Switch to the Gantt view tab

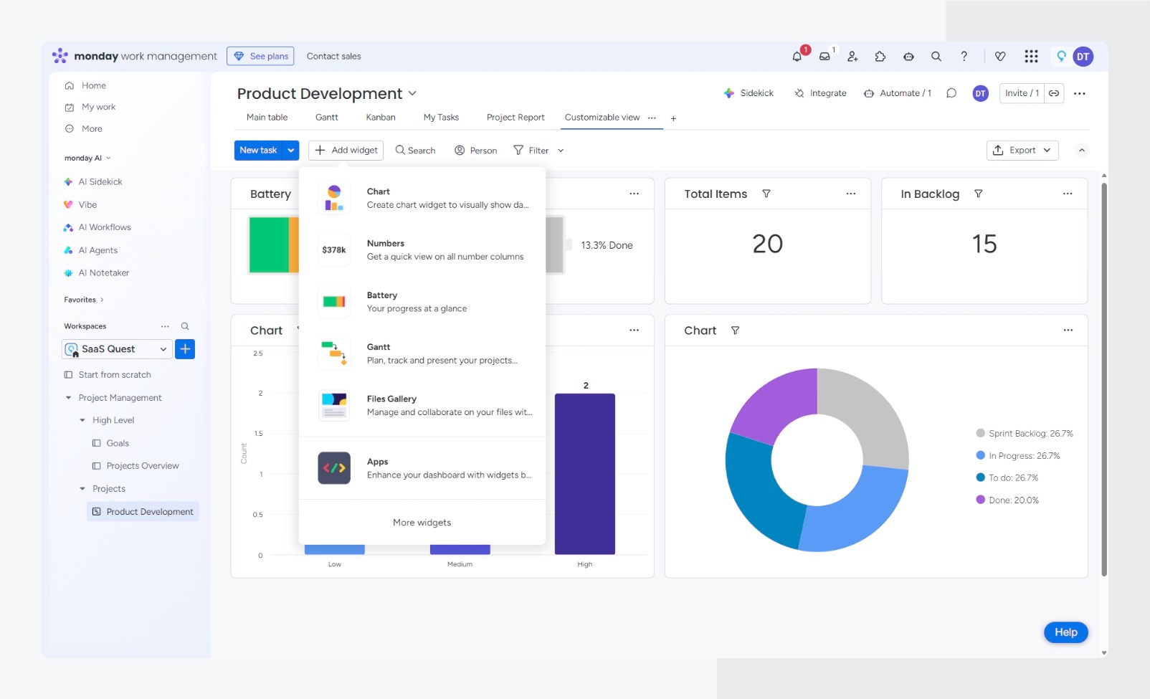[x=327, y=118]
